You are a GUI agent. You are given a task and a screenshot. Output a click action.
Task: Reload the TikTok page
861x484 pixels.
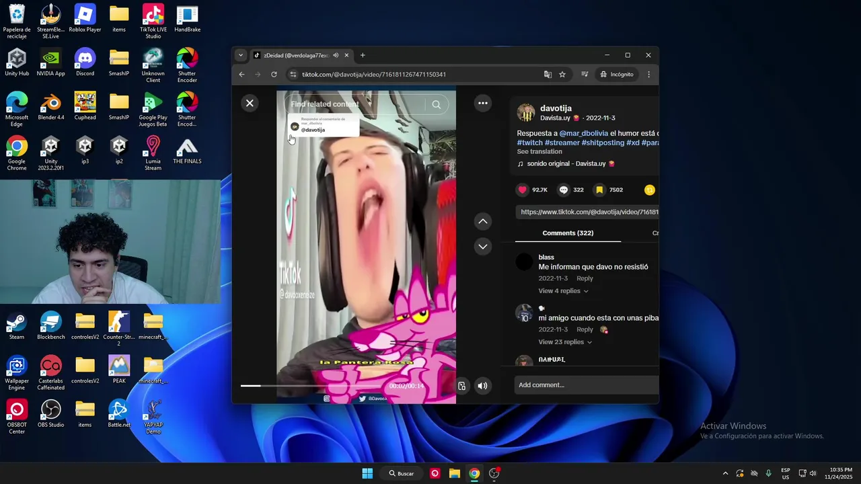[x=274, y=74]
